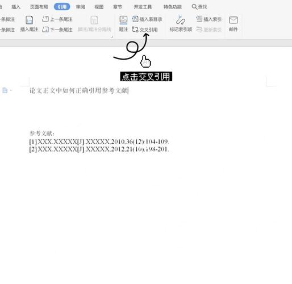Click reference line [2] dated 2012
The width and height of the screenshot is (292, 284).
tap(99, 149)
